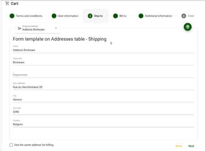This screenshot has width=205, height=151.
Task: Click the green location pin button
Action: tap(187, 27)
